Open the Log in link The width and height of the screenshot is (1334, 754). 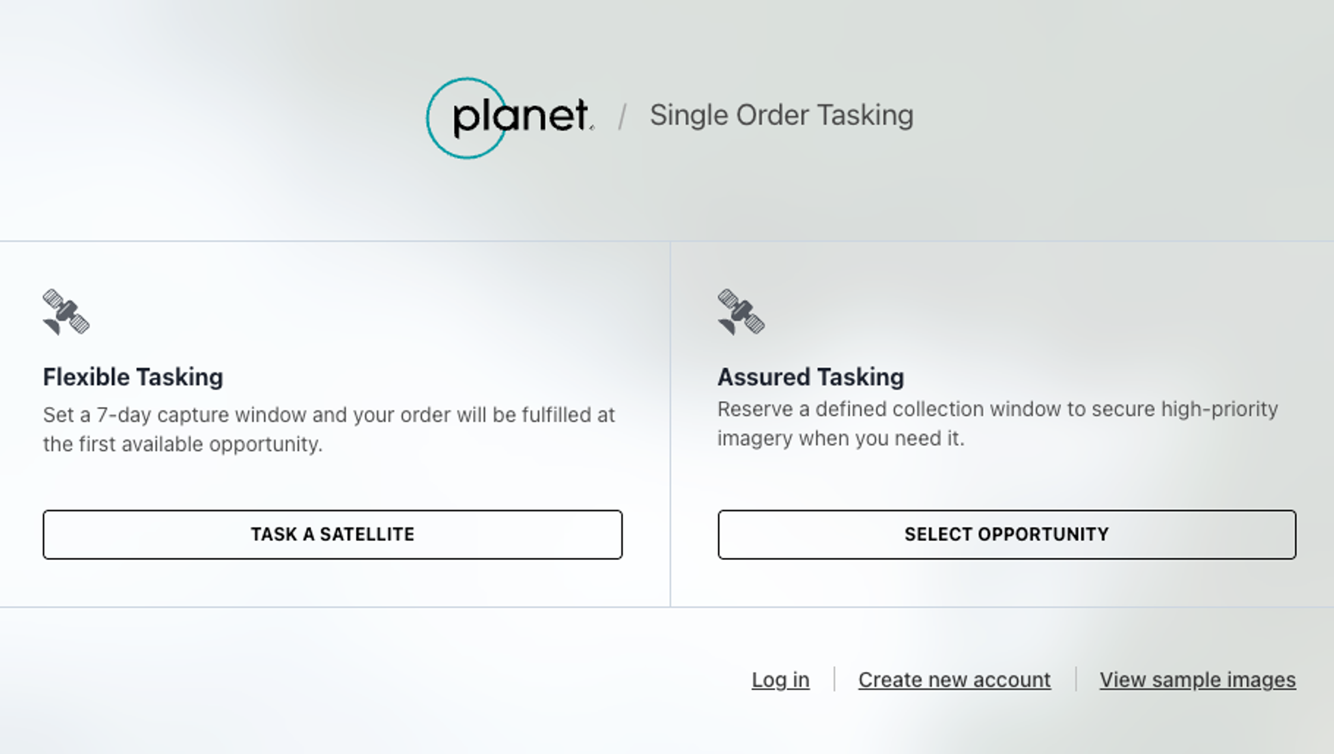pos(780,679)
